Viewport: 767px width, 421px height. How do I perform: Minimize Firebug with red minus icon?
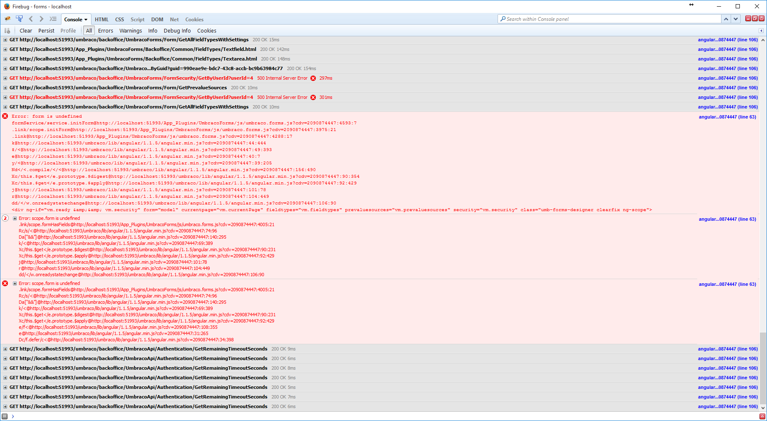click(748, 18)
